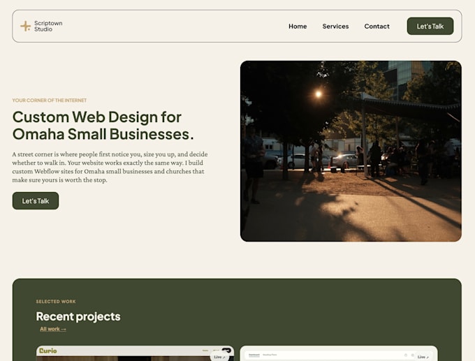Viewport: 475px width, 361px height.
Task: Click the Let's Talk button below hero paragraph
Action: click(36, 200)
